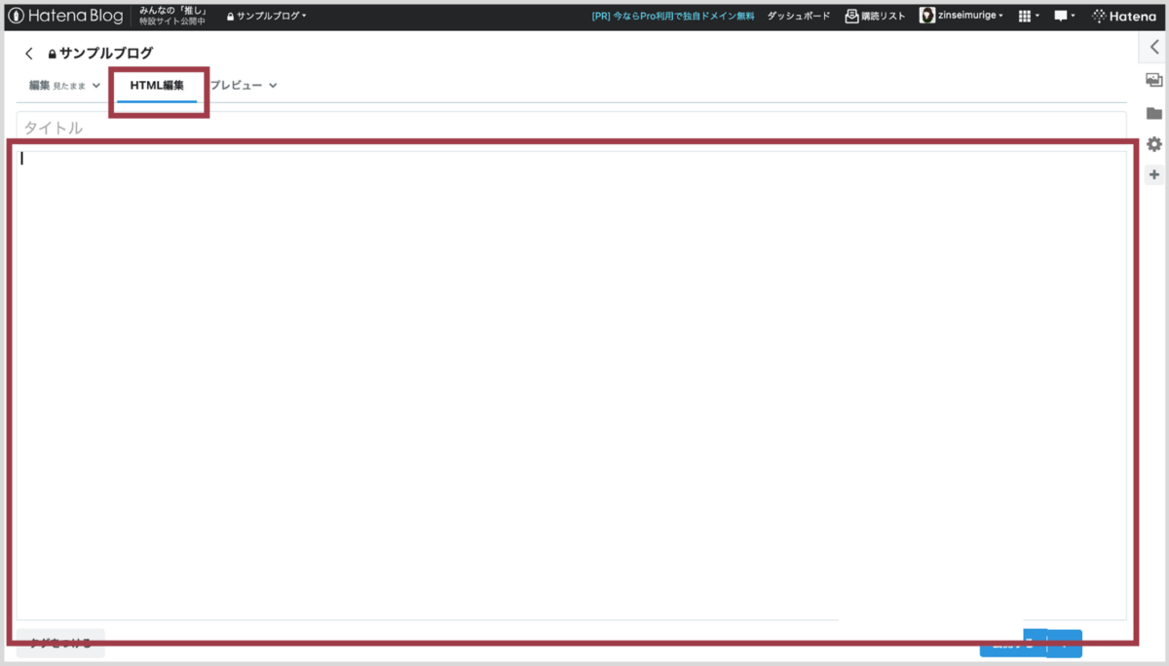This screenshot has width=1169, height=666.
Task: Click the Hatena Blog logo
Action: point(66,16)
